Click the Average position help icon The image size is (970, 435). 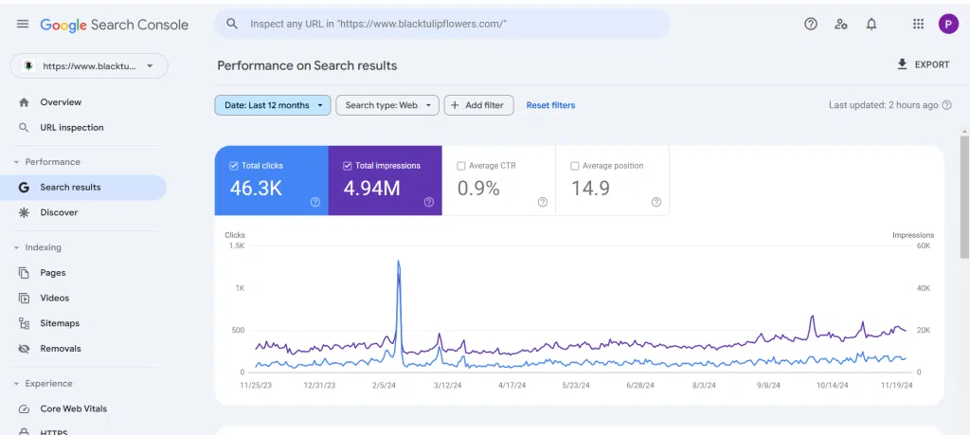pos(656,202)
